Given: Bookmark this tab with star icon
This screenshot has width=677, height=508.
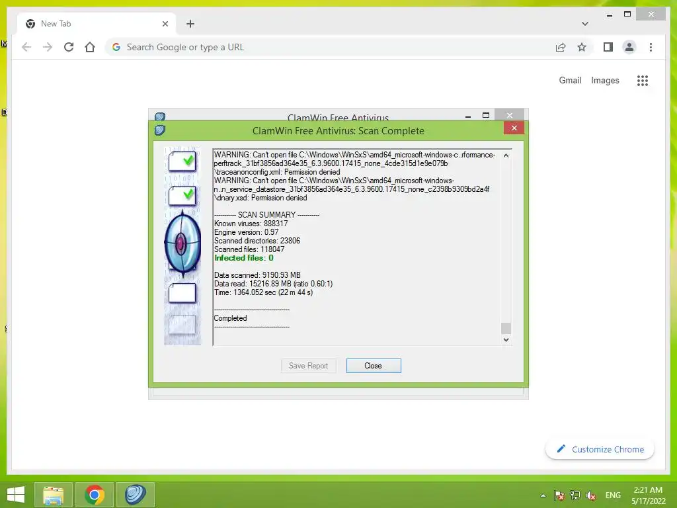Looking at the screenshot, I should pyautogui.click(x=582, y=47).
